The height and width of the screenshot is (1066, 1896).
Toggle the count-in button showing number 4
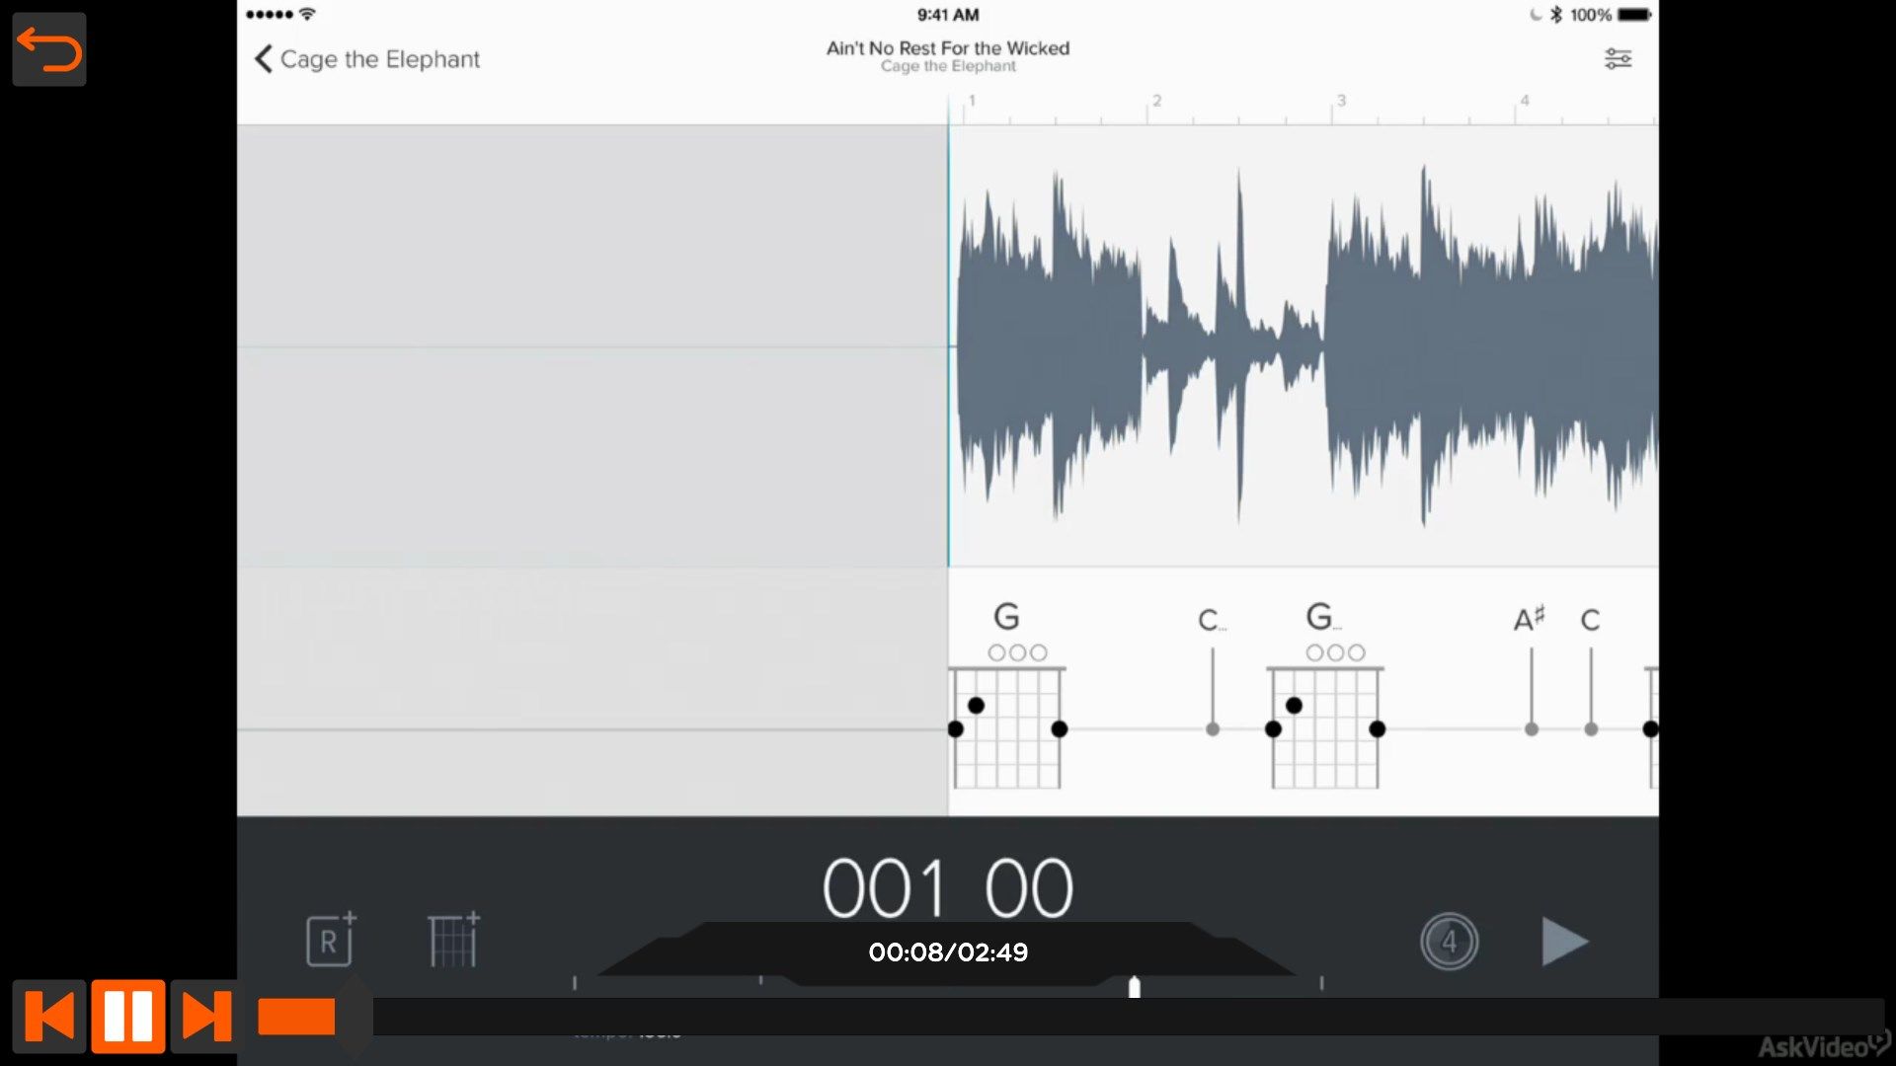(x=1448, y=941)
